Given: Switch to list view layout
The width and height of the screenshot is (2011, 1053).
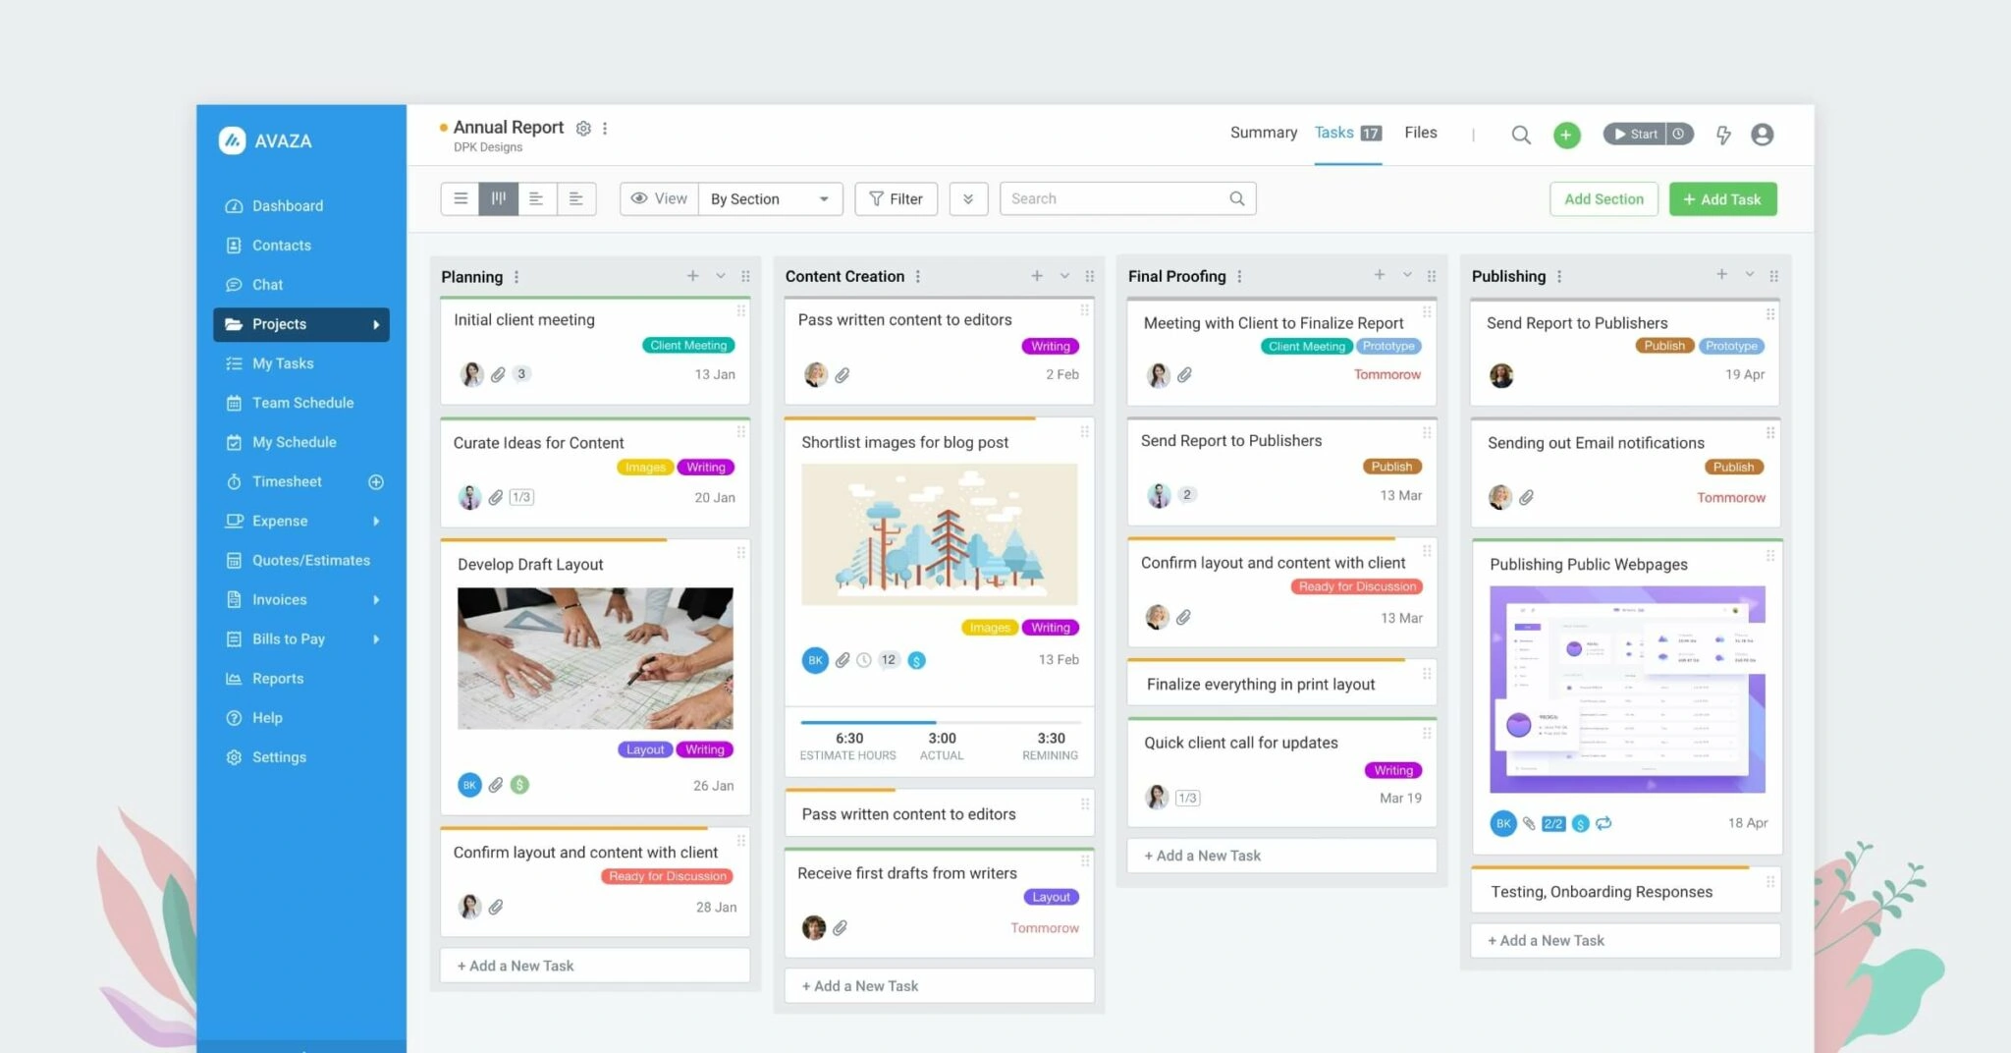Looking at the screenshot, I should point(460,198).
